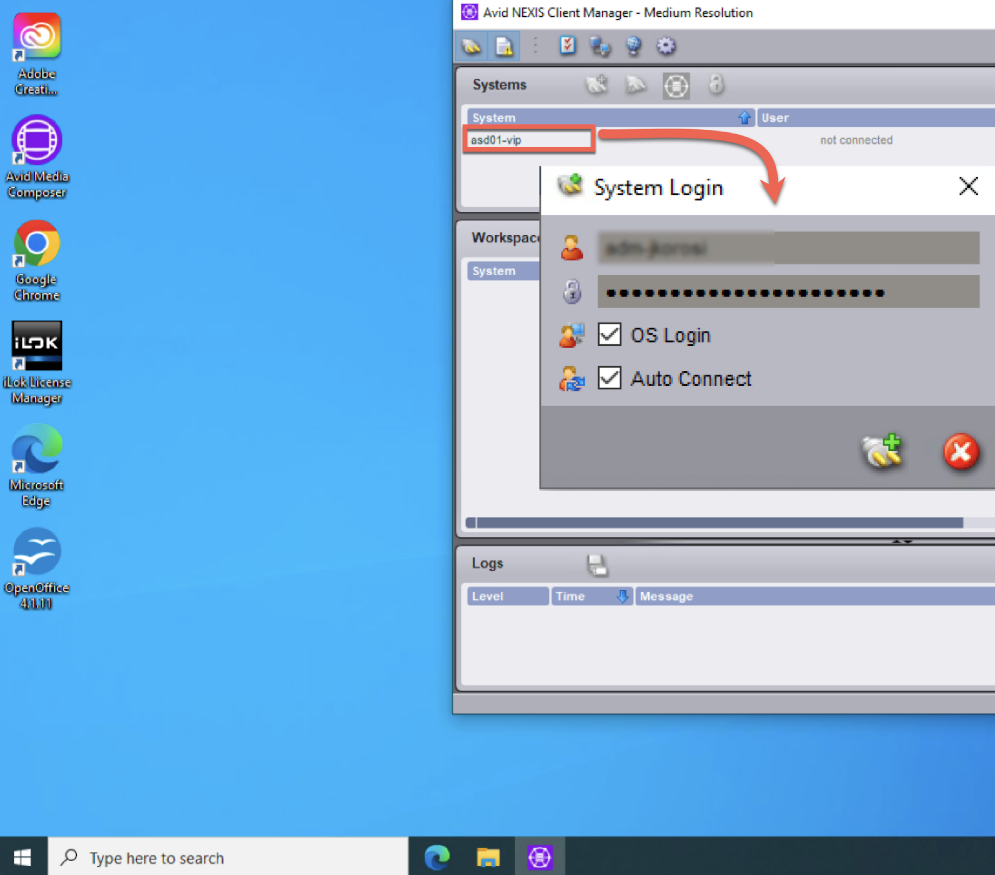Click the Level column header in Logs
Image resolution: width=995 pixels, height=875 pixels.
(507, 596)
